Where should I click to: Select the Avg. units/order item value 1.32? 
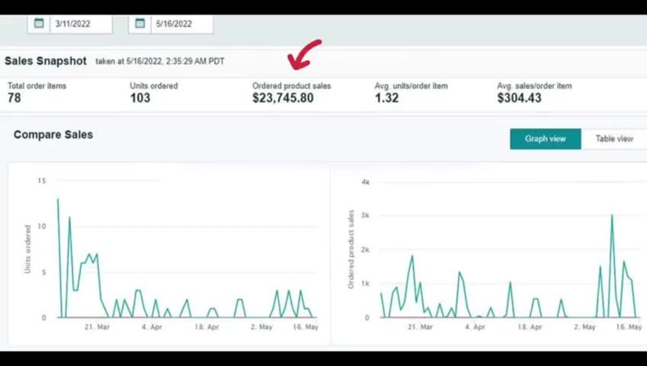(x=387, y=98)
